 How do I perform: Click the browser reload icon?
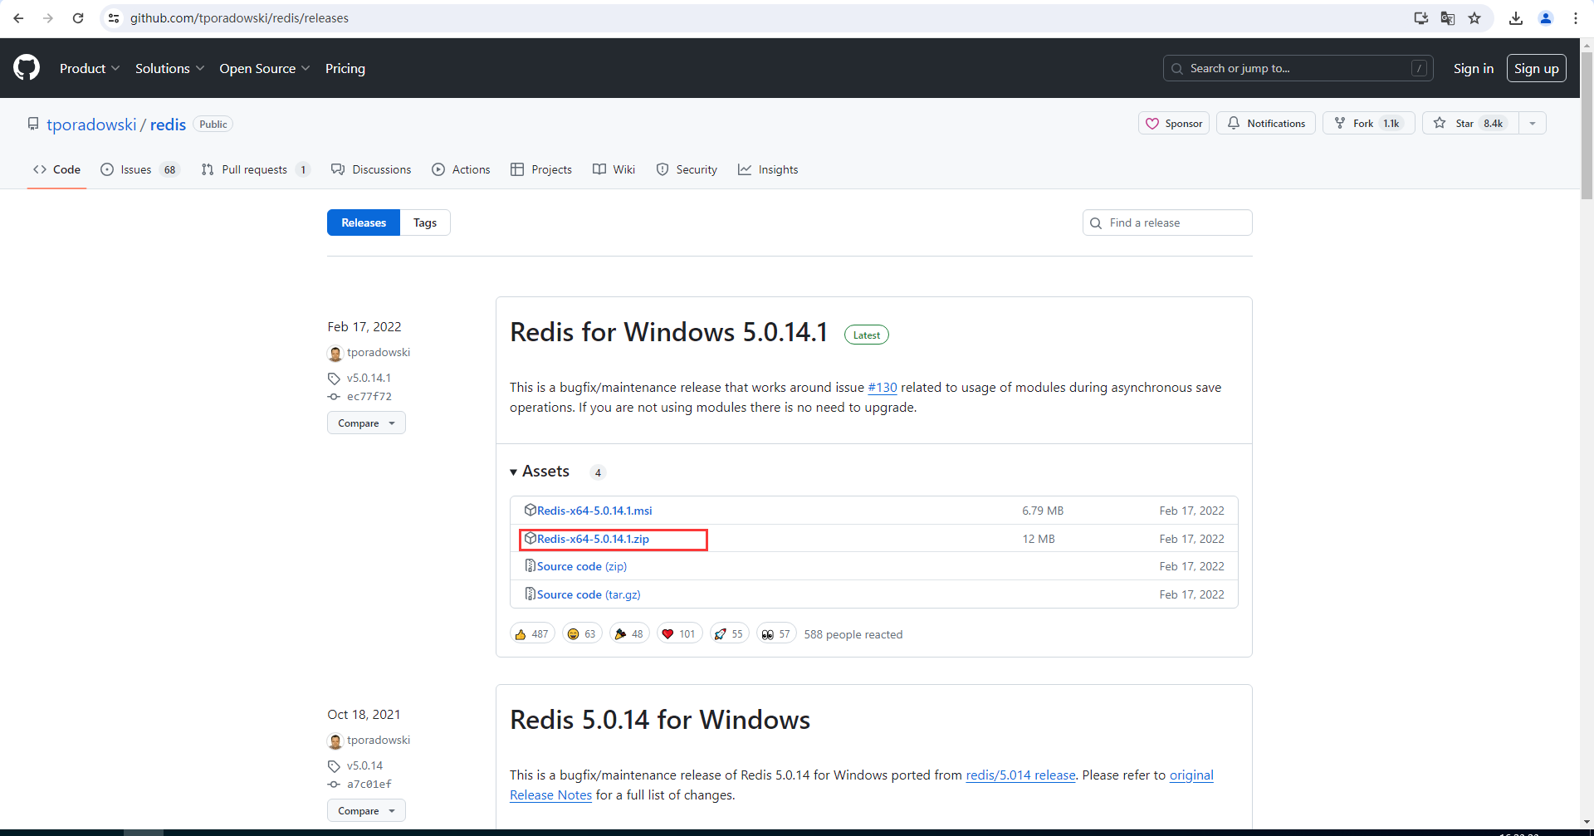pos(78,18)
